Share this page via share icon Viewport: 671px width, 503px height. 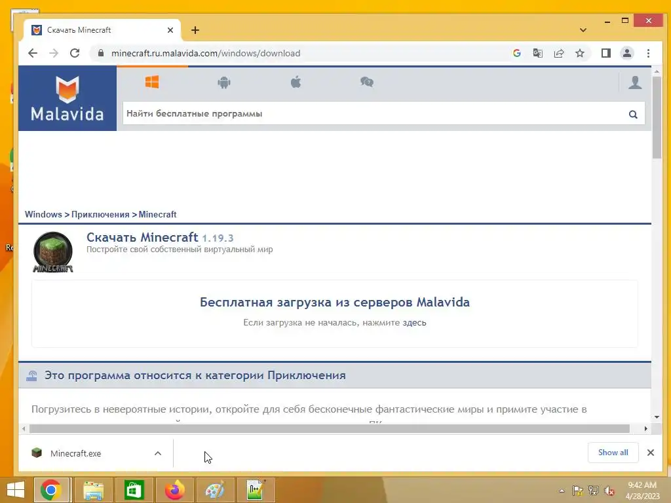[558, 53]
